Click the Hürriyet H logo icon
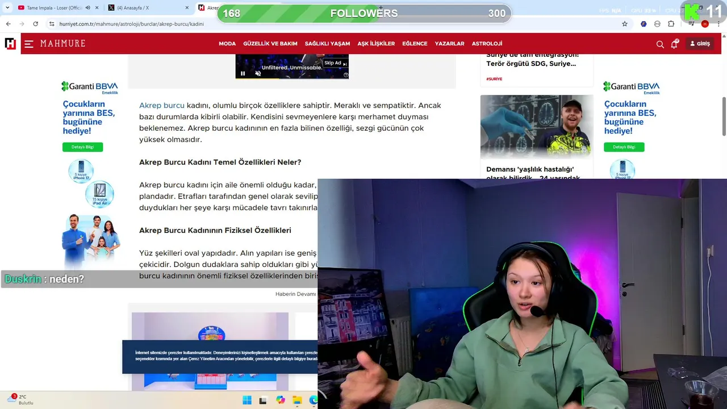Image resolution: width=727 pixels, height=409 pixels. [x=10, y=44]
